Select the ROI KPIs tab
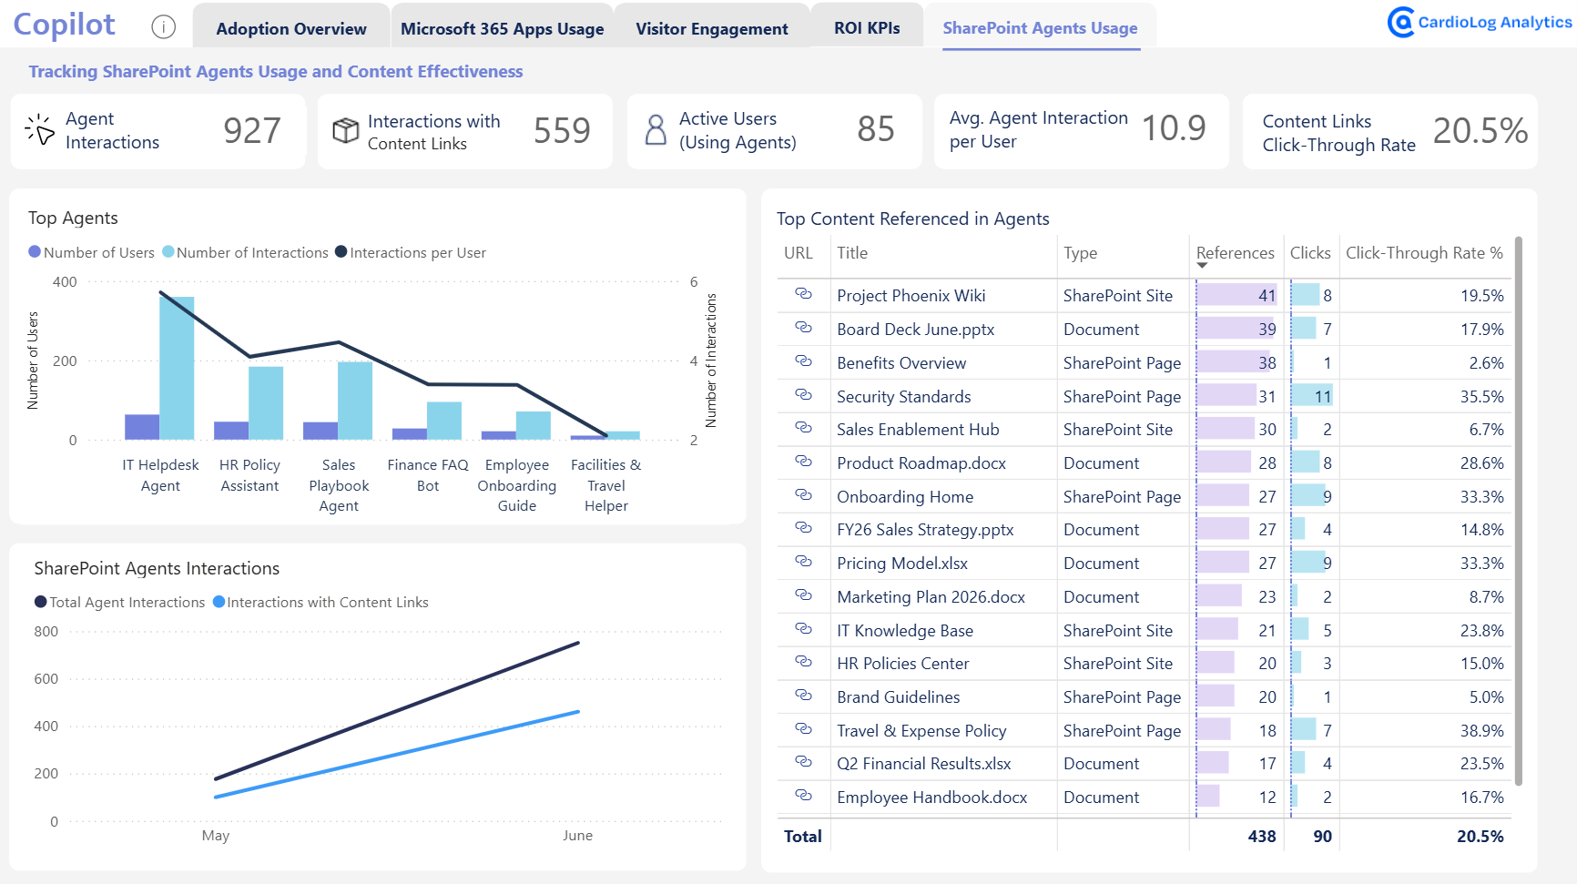Viewport: 1577px width, 884px height. [x=867, y=28]
